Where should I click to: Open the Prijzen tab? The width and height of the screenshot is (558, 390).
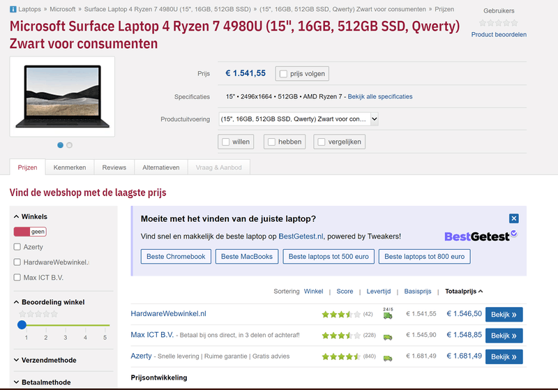coord(27,167)
